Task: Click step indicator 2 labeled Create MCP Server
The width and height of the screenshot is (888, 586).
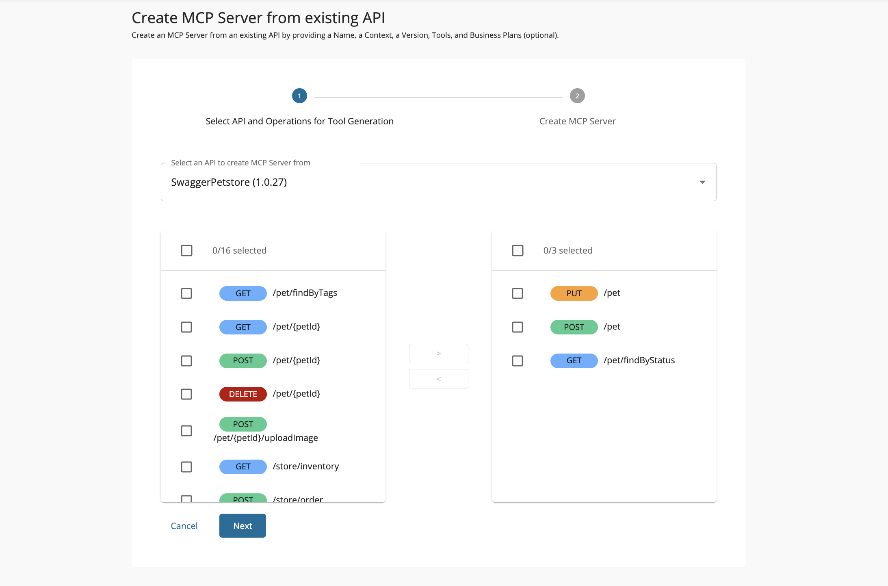Action: (577, 96)
